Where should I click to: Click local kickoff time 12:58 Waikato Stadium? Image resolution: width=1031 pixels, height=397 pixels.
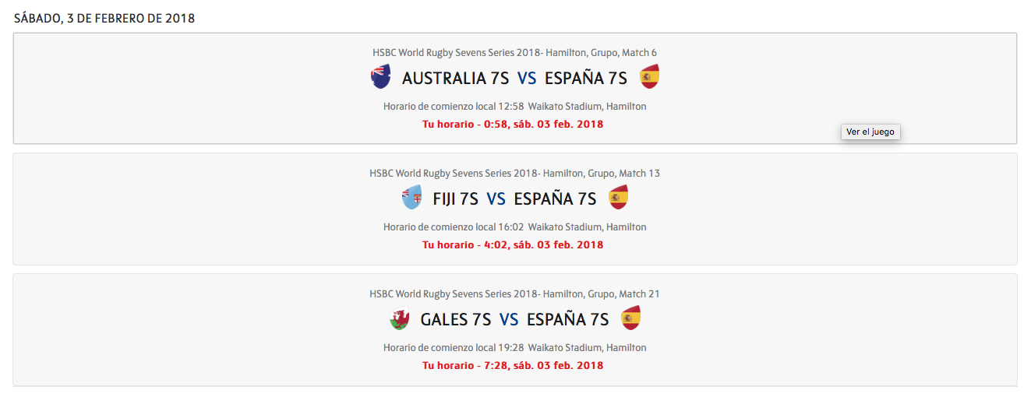pyautogui.click(x=514, y=107)
